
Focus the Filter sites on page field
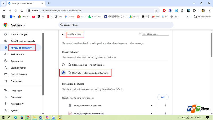(x=155, y=34)
